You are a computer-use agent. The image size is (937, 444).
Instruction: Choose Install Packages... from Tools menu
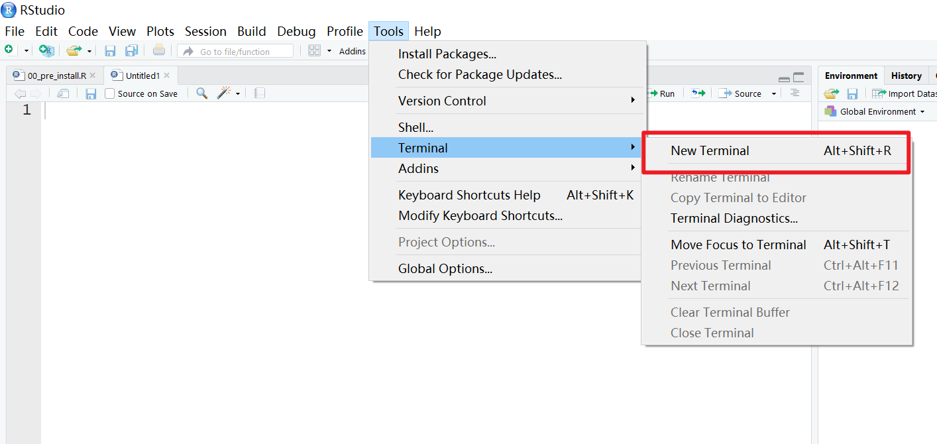click(507, 54)
